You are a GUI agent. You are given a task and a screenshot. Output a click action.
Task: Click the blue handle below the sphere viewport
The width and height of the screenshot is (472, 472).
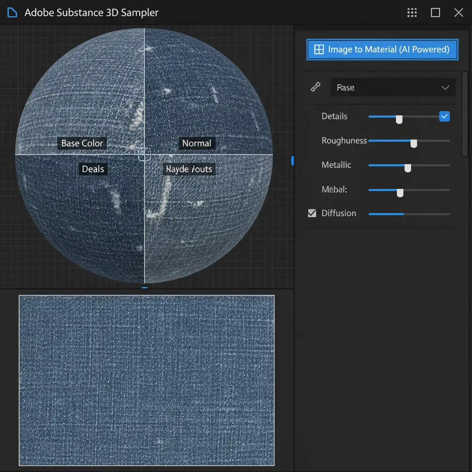(145, 288)
